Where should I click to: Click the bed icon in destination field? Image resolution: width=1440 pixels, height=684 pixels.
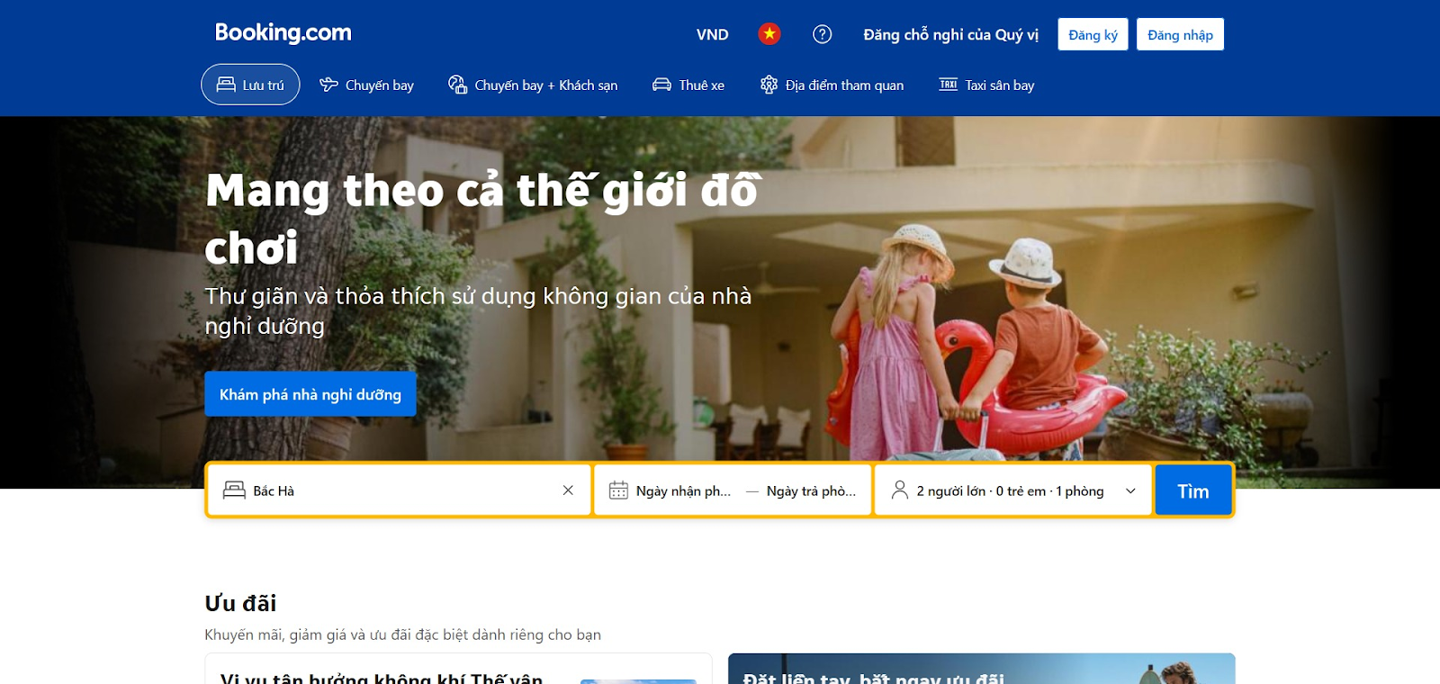(234, 490)
